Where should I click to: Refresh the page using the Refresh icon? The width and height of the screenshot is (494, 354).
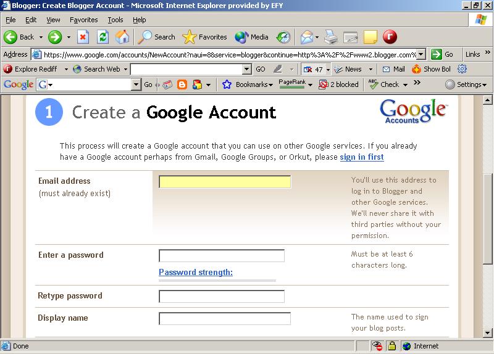[x=103, y=37]
